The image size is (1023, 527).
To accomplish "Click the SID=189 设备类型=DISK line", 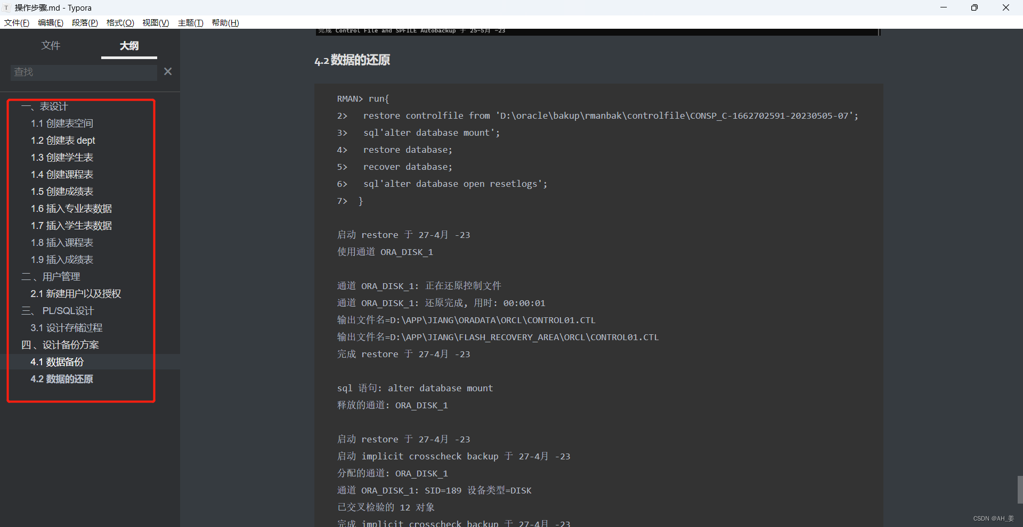I will [x=434, y=491].
